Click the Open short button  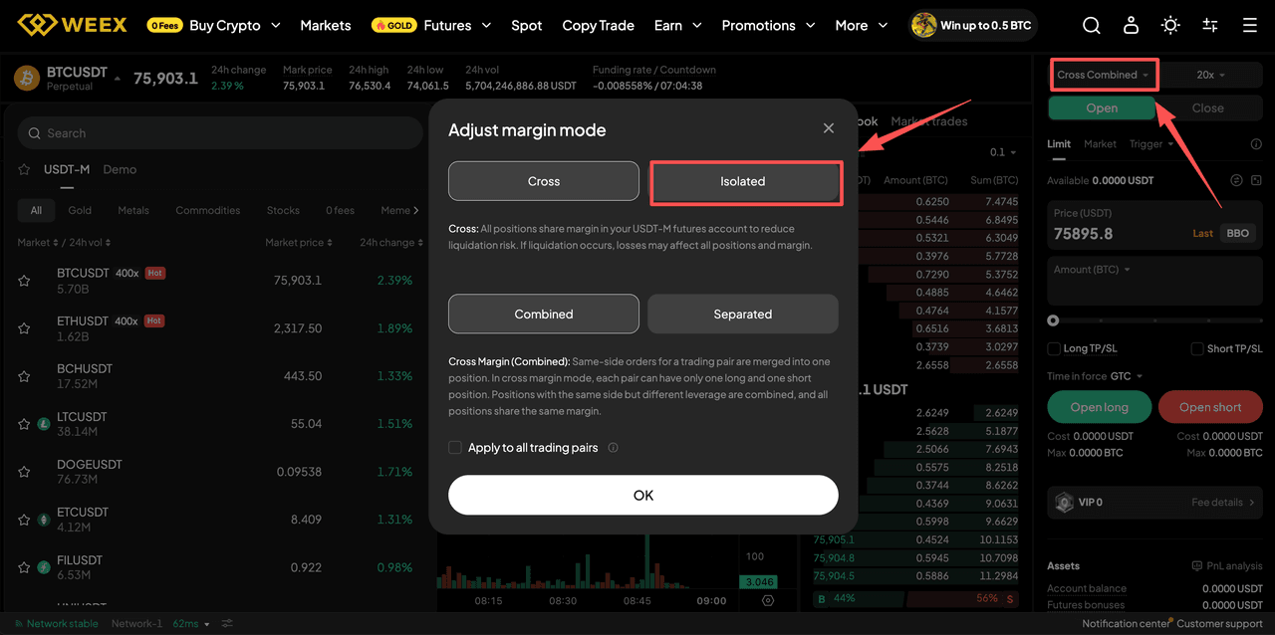click(x=1210, y=407)
